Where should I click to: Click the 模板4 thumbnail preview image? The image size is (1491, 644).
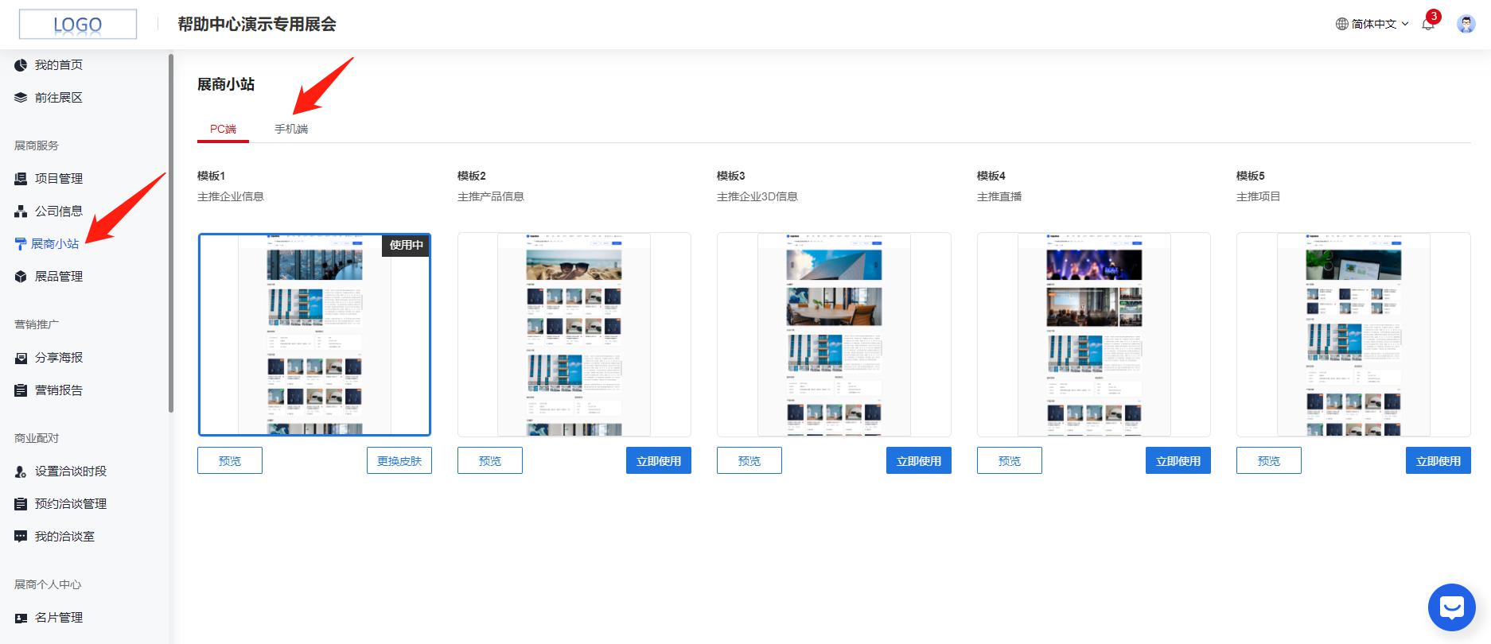1093,335
